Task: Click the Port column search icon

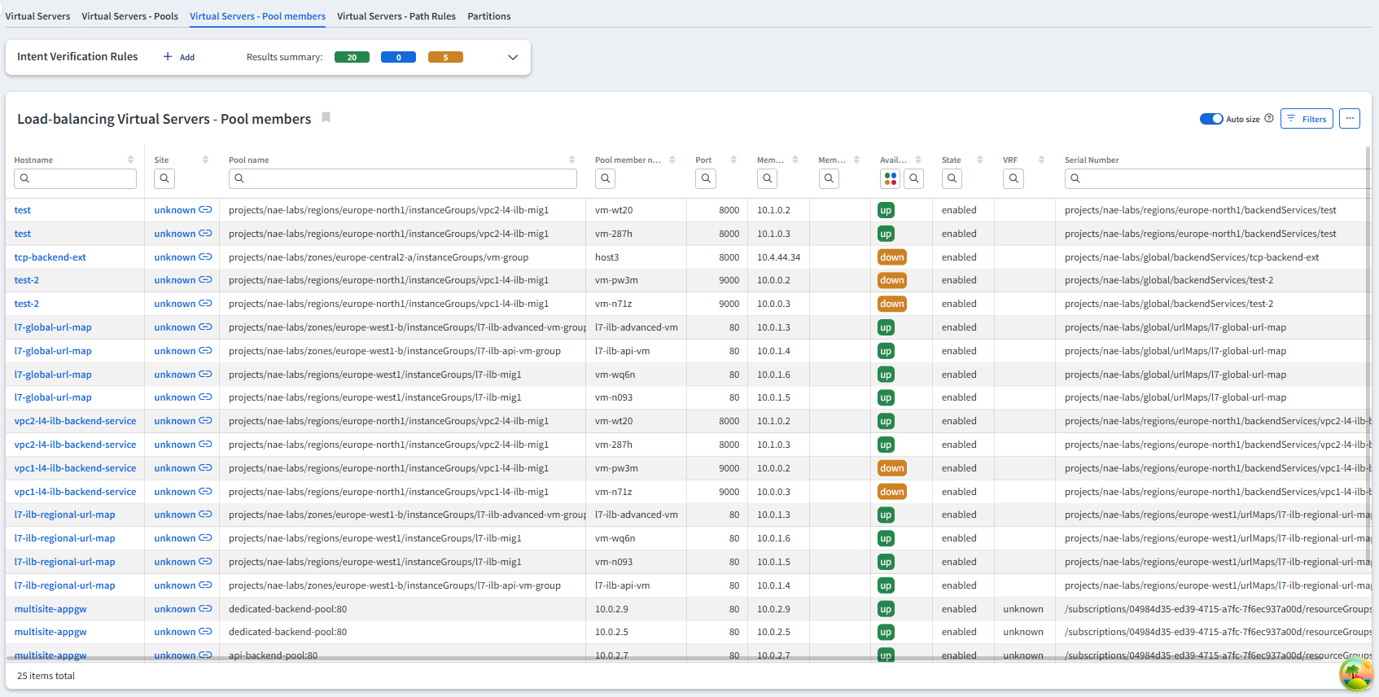Action: click(x=706, y=178)
